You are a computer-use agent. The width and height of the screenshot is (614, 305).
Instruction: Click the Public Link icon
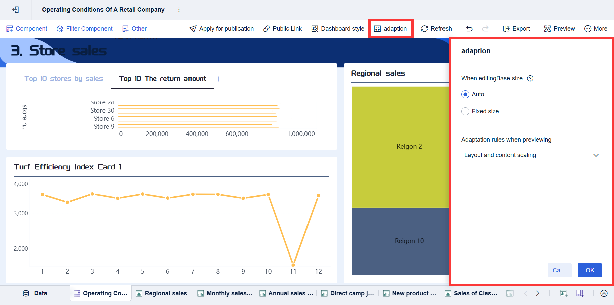tap(266, 29)
